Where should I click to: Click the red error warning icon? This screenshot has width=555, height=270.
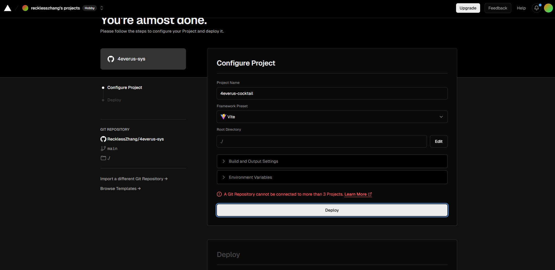click(219, 194)
